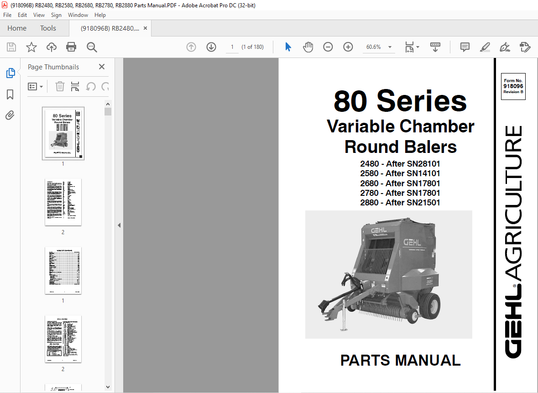Screen dimensions: 538x393
Task: Click the thumbnail panel scrollbar handle
Action: coord(108,112)
